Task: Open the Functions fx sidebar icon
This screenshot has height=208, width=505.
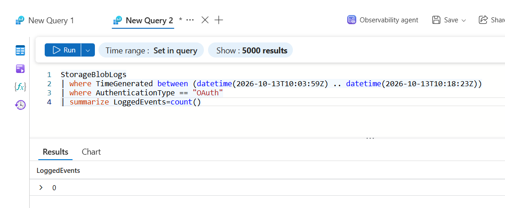Action: 20,87
